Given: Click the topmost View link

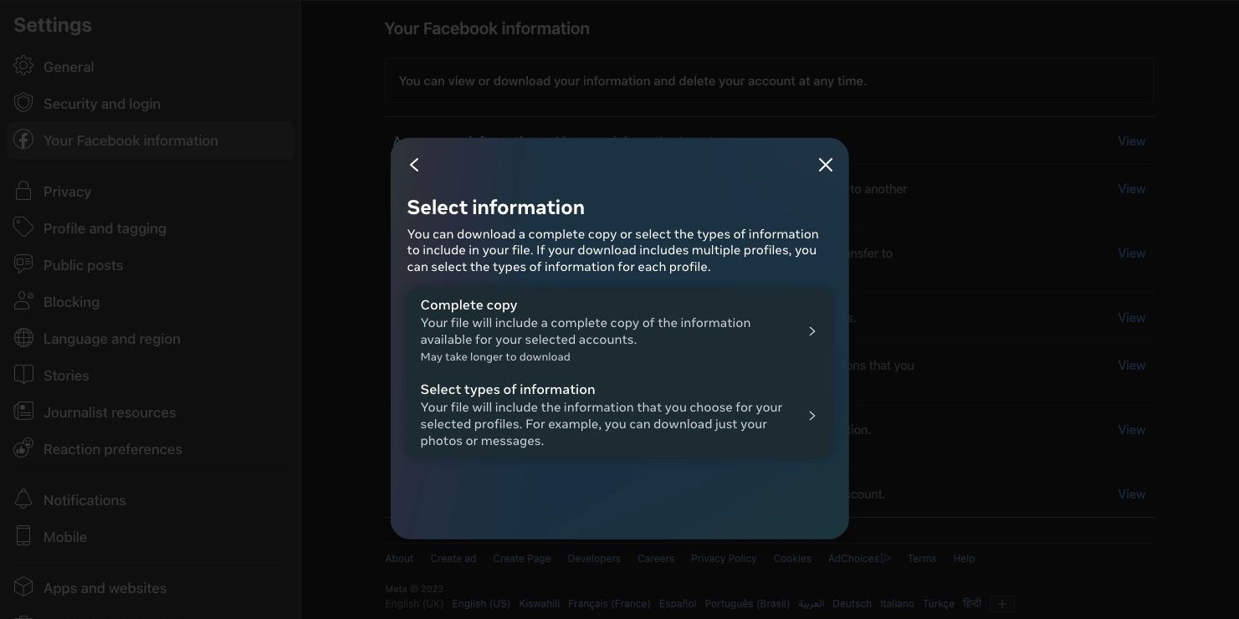Looking at the screenshot, I should [1131, 141].
